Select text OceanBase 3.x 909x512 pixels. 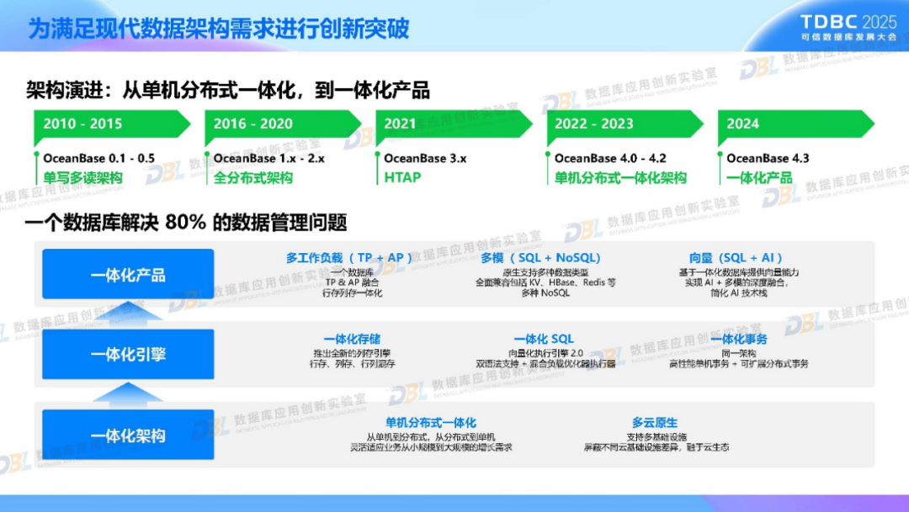click(x=425, y=158)
